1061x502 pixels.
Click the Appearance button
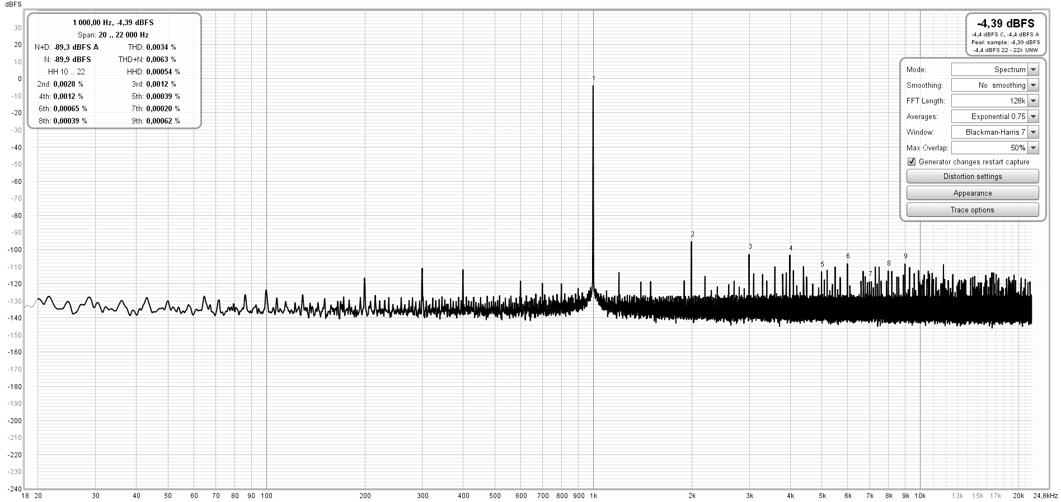click(972, 193)
